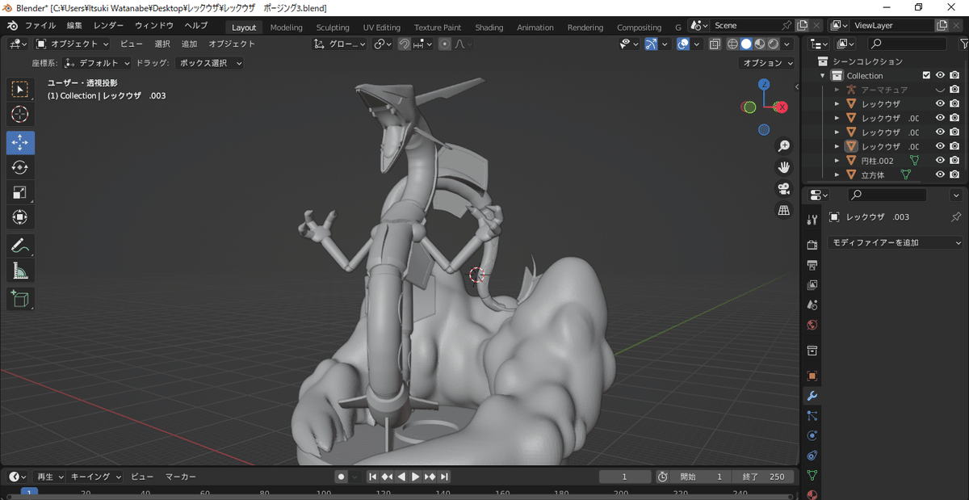
Task: Select the Measure tool
Action: (x=20, y=271)
